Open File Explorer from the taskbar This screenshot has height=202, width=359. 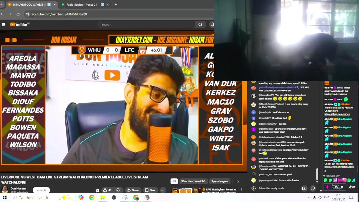coord(103,198)
